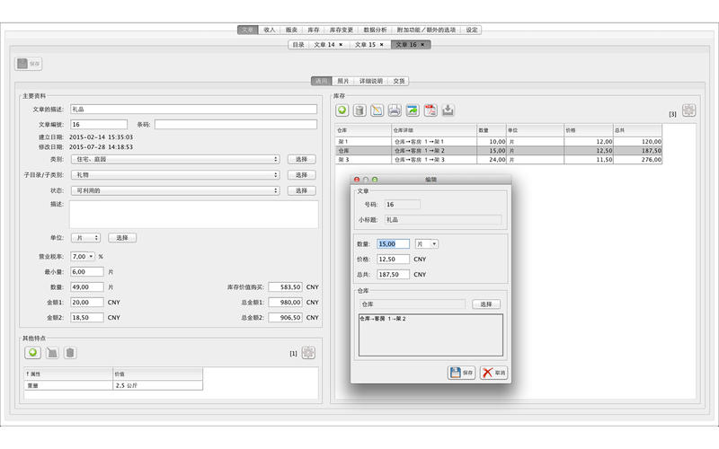Click the trash icon under 其他特点
The image size is (719, 449).
pos(70,353)
